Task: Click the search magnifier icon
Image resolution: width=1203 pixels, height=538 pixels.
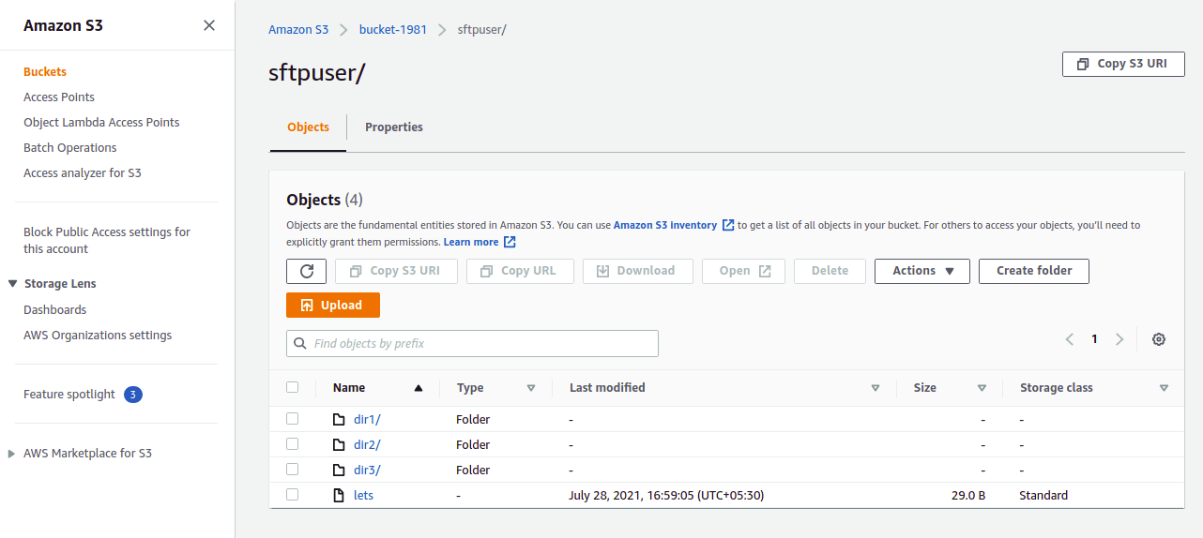Action: [300, 343]
